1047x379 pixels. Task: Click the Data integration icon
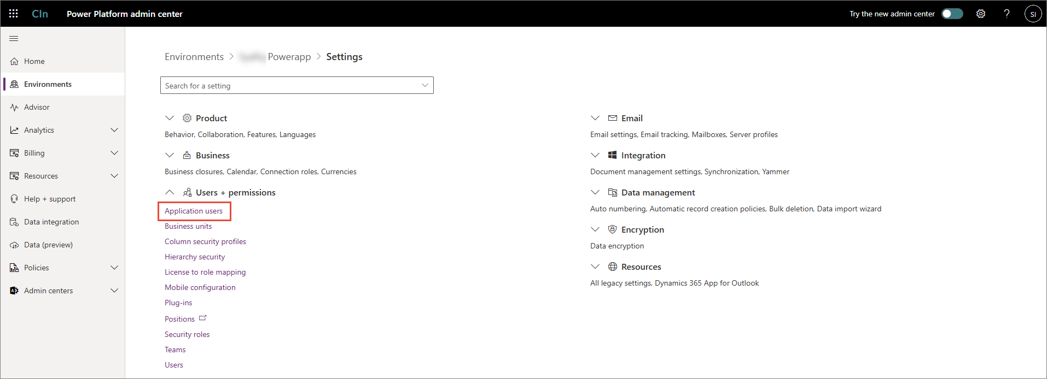[x=14, y=222]
